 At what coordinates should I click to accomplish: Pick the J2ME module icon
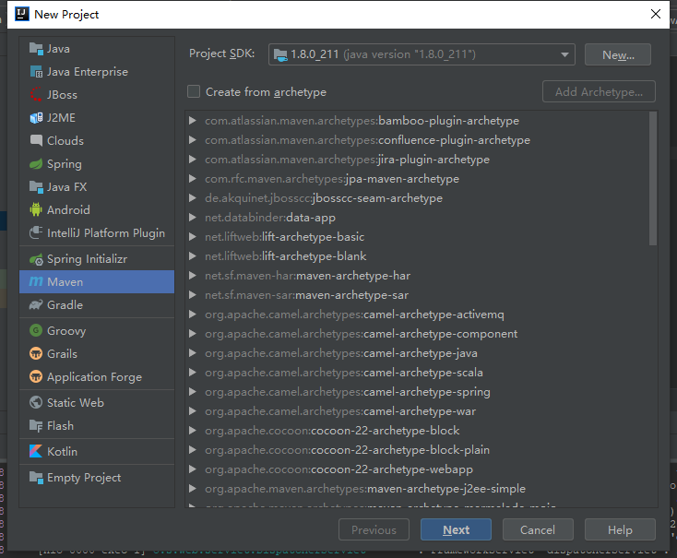click(x=36, y=117)
